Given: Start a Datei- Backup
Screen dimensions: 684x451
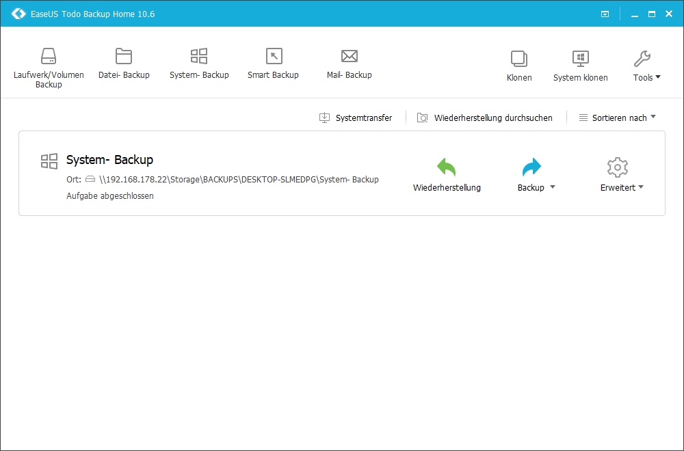Looking at the screenshot, I should coord(124,64).
